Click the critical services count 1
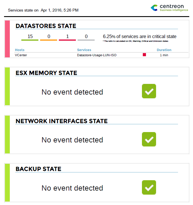This screenshot has width=193, height=205. tap(68, 37)
